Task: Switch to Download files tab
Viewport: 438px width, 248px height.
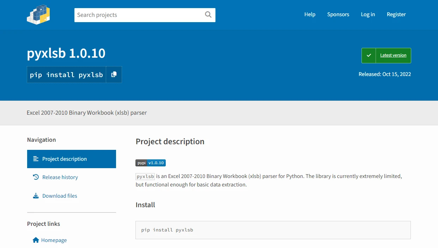Action: pyautogui.click(x=60, y=196)
